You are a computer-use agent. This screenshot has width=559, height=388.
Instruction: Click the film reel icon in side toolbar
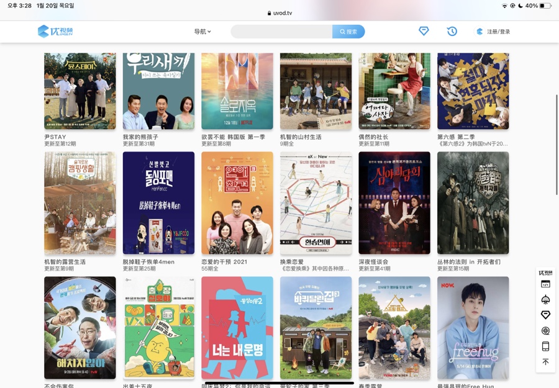tap(545, 331)
